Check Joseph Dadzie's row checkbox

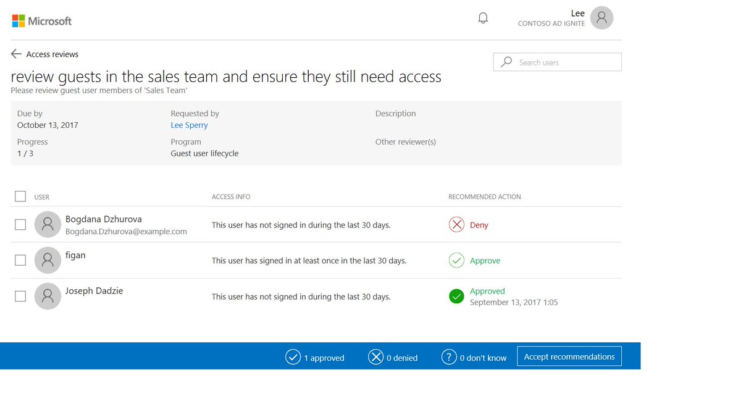click(20, 296)
